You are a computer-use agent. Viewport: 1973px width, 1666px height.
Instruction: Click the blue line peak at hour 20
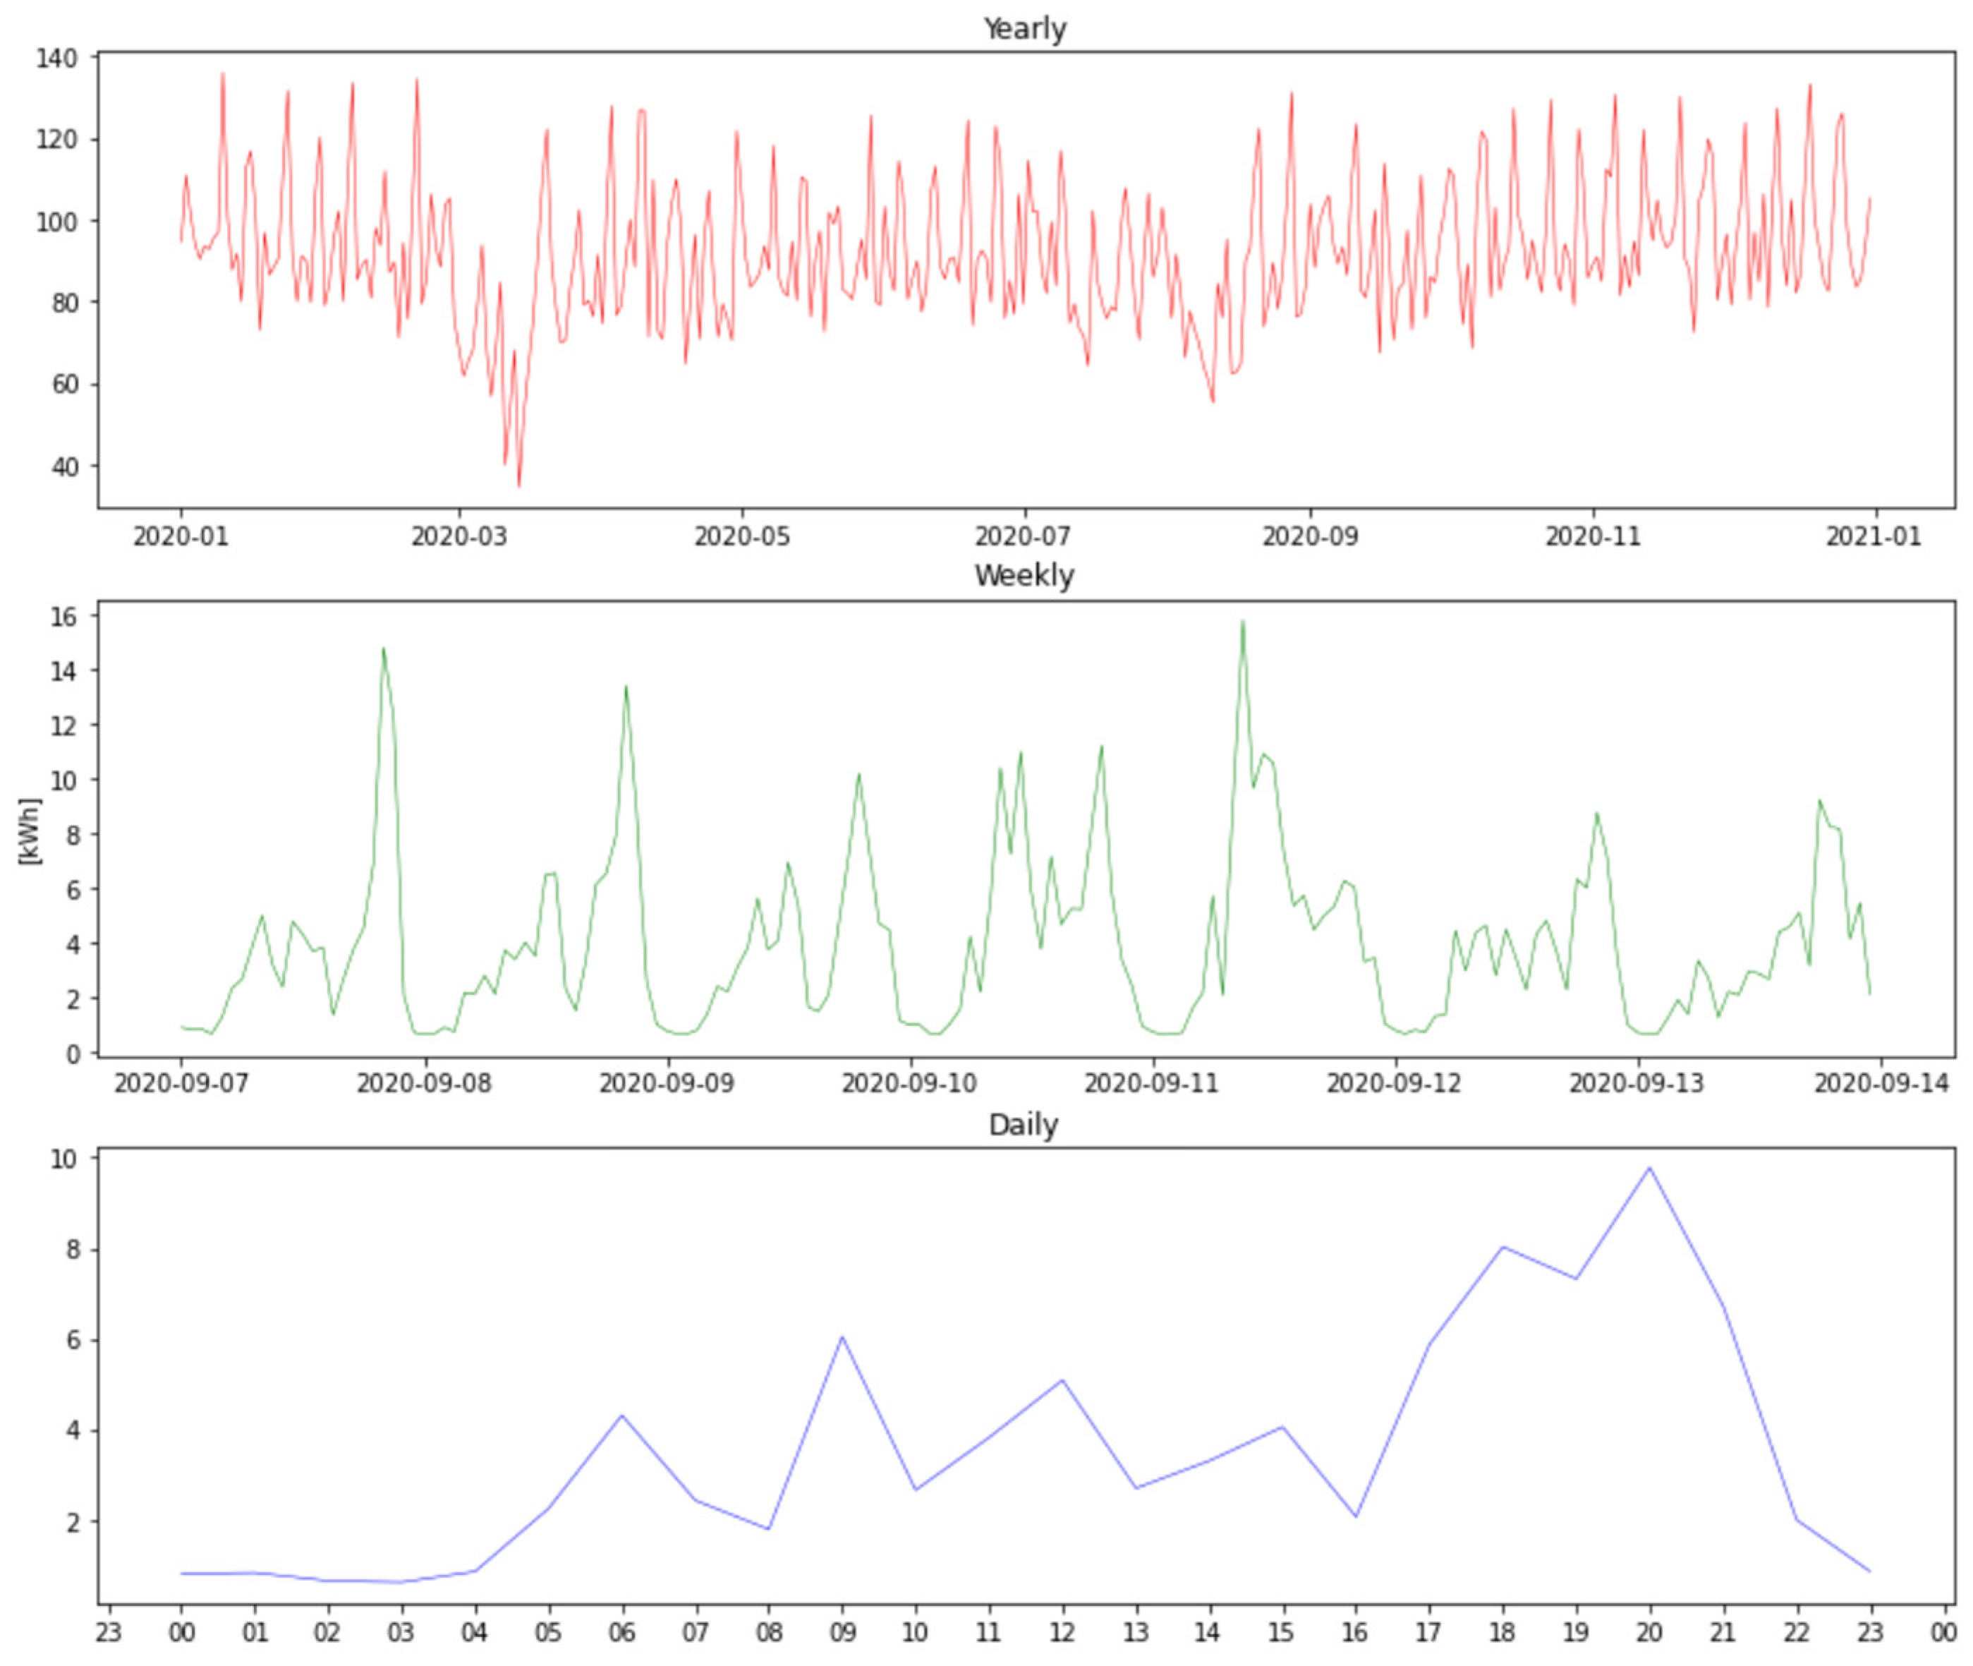point(1649,1169)
